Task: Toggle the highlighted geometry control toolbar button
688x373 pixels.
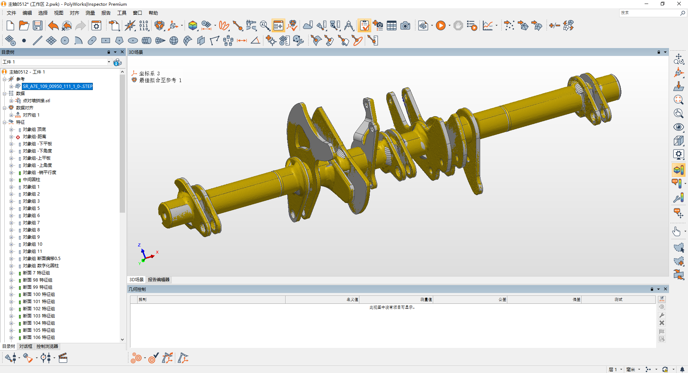Action: pyautogui.click(x=278, y=26)
